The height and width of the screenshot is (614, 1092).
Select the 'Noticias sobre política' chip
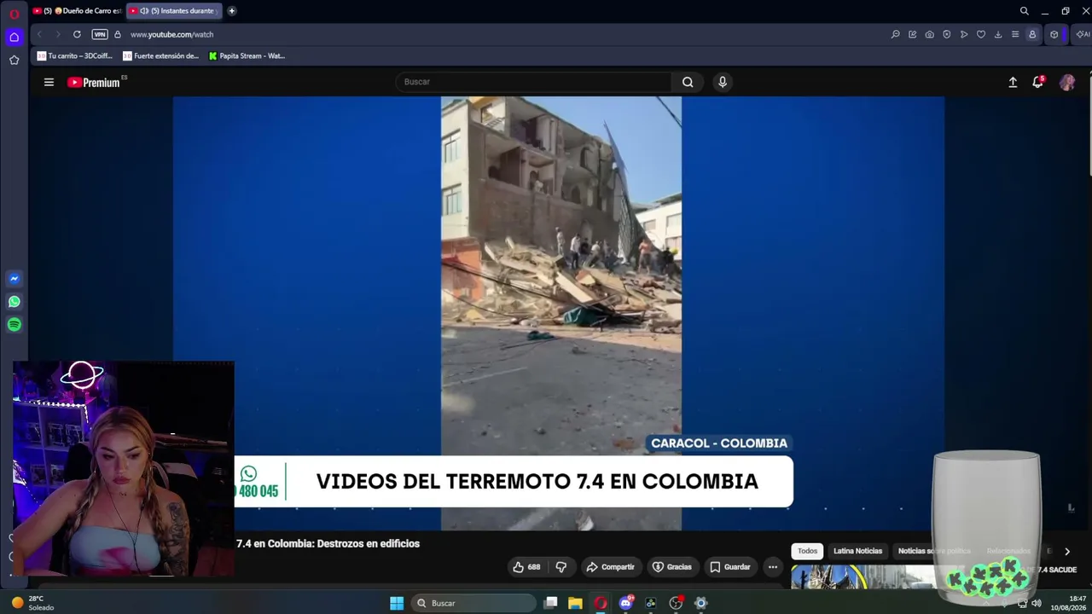pyautogui.click(x=934, y=551)
